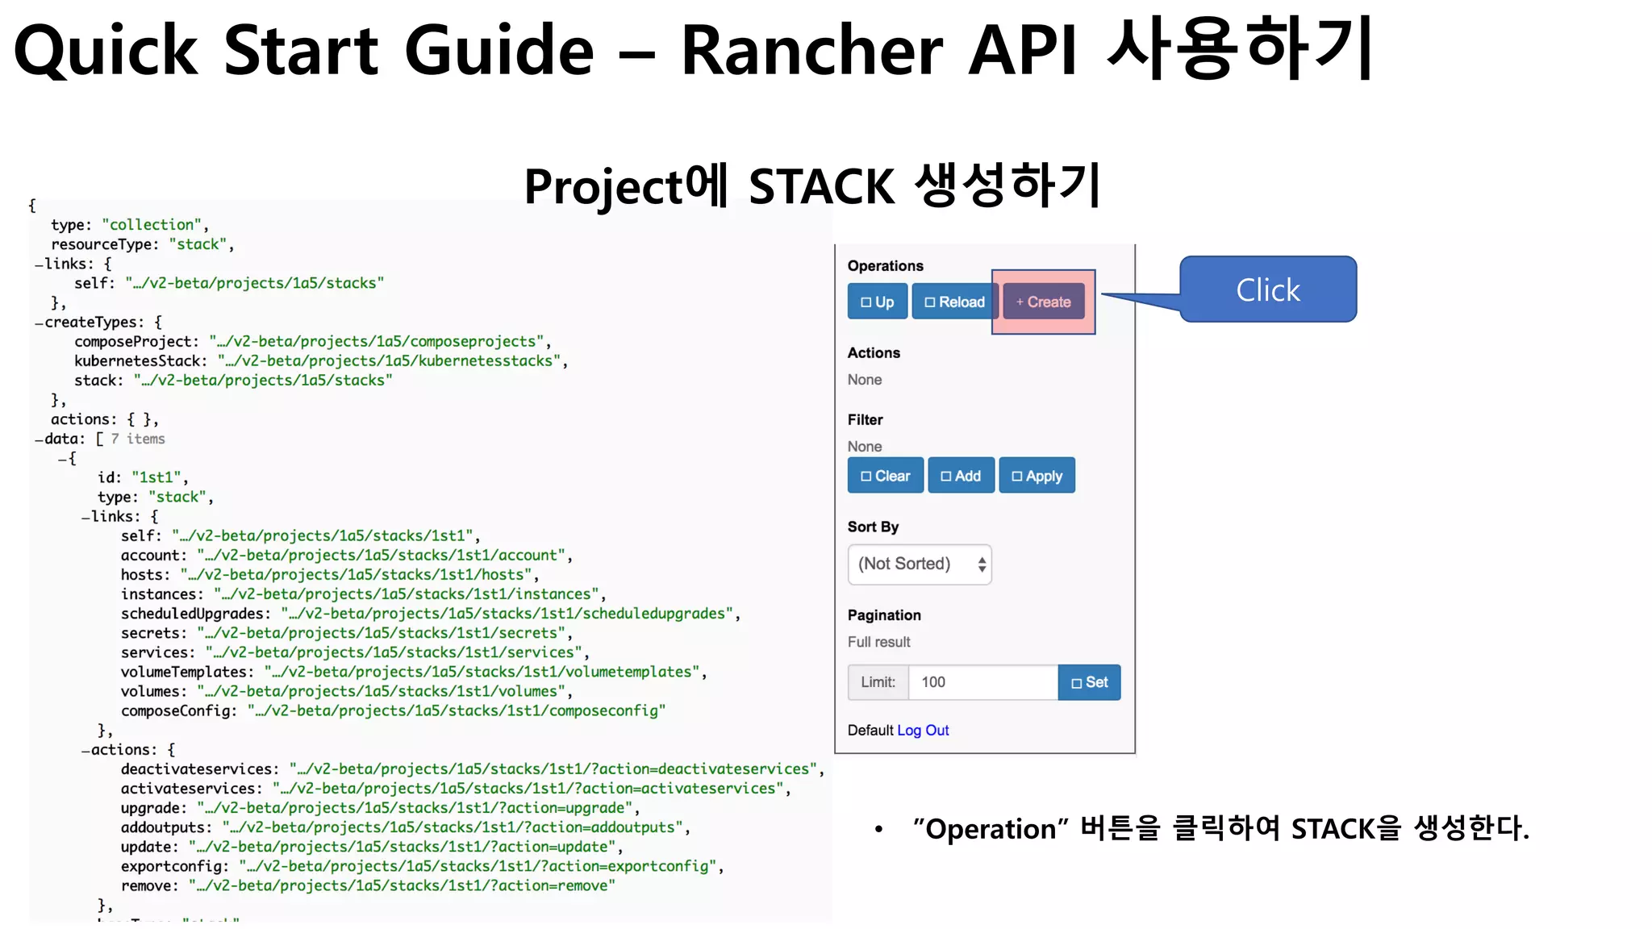Open the Sort By dropdown

click(x=920, y=564)
